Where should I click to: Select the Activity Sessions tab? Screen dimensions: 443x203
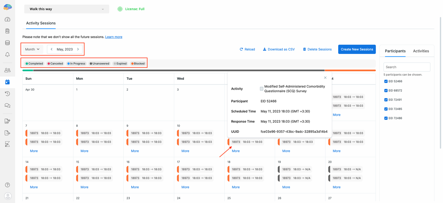click(x=41, y=23)
